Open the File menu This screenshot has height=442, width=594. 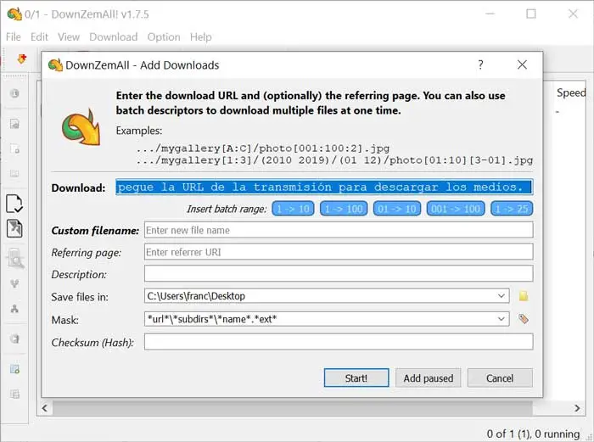click(14, 37)
